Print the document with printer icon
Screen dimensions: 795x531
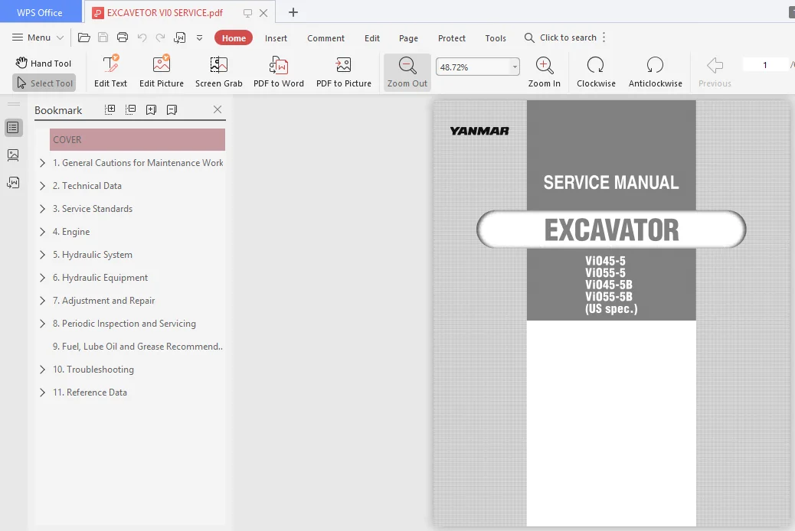coord(123,37)
